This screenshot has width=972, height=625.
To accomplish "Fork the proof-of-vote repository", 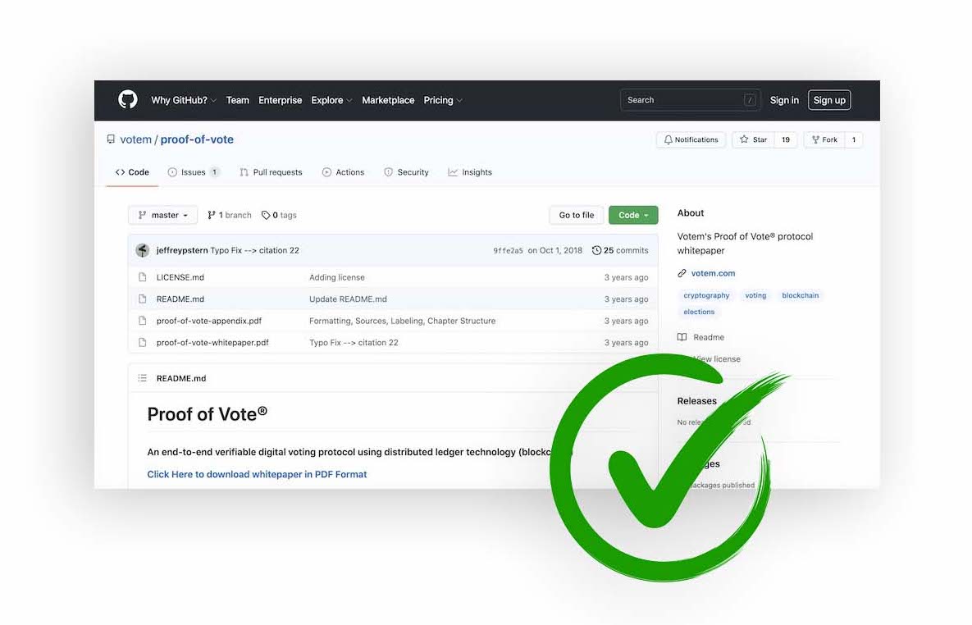I will 824,139.
